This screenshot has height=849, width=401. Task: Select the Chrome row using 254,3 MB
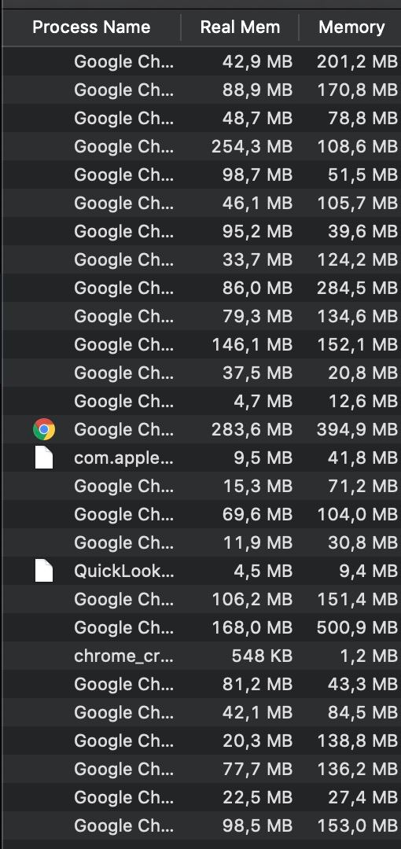[201, 146]
